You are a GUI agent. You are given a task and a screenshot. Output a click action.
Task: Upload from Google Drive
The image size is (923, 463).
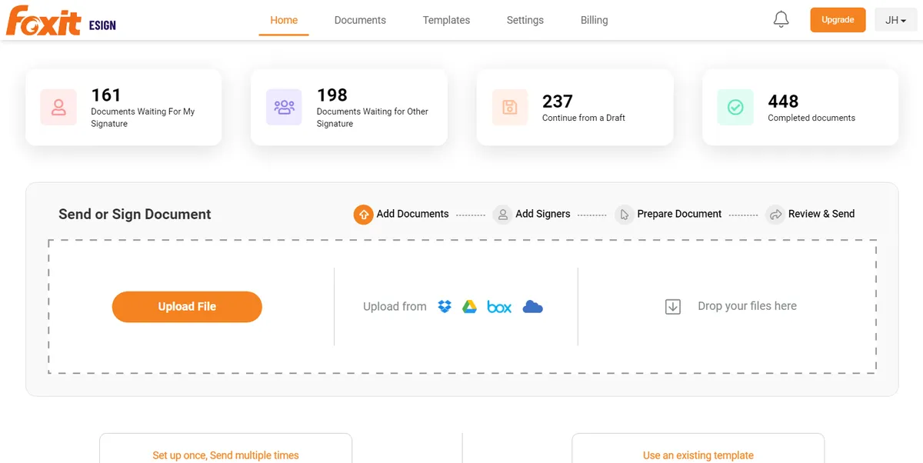click(469, 307)
